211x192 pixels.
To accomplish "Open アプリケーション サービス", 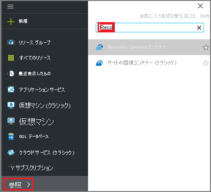I will (42, 89).
